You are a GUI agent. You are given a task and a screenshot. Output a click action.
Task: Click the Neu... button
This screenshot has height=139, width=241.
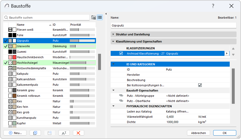15,133
